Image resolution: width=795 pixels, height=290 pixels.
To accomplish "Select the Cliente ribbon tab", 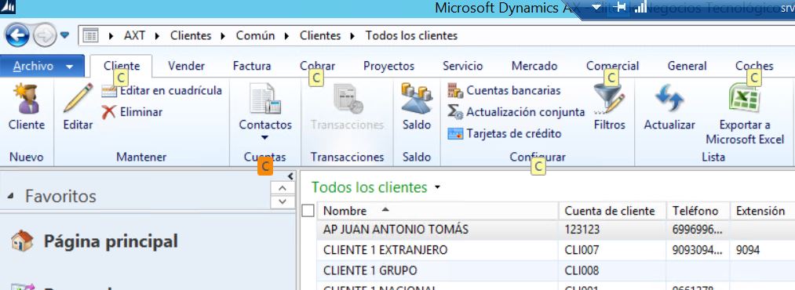I will (122, 66).
